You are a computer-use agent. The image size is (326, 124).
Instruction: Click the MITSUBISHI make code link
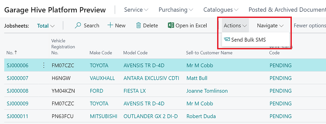tap(104, 116)
